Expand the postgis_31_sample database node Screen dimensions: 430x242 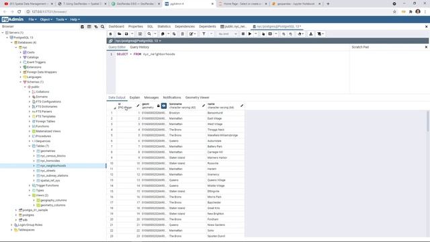point(16,210)
